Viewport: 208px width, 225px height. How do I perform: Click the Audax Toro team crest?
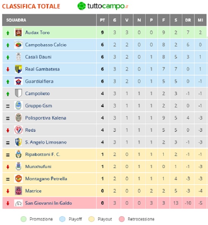(19, 32)
